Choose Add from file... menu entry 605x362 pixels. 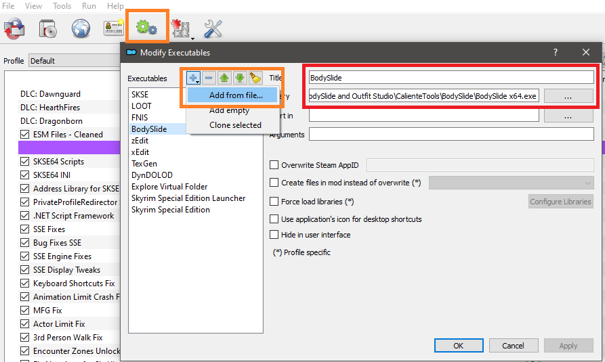coord(232,95)
